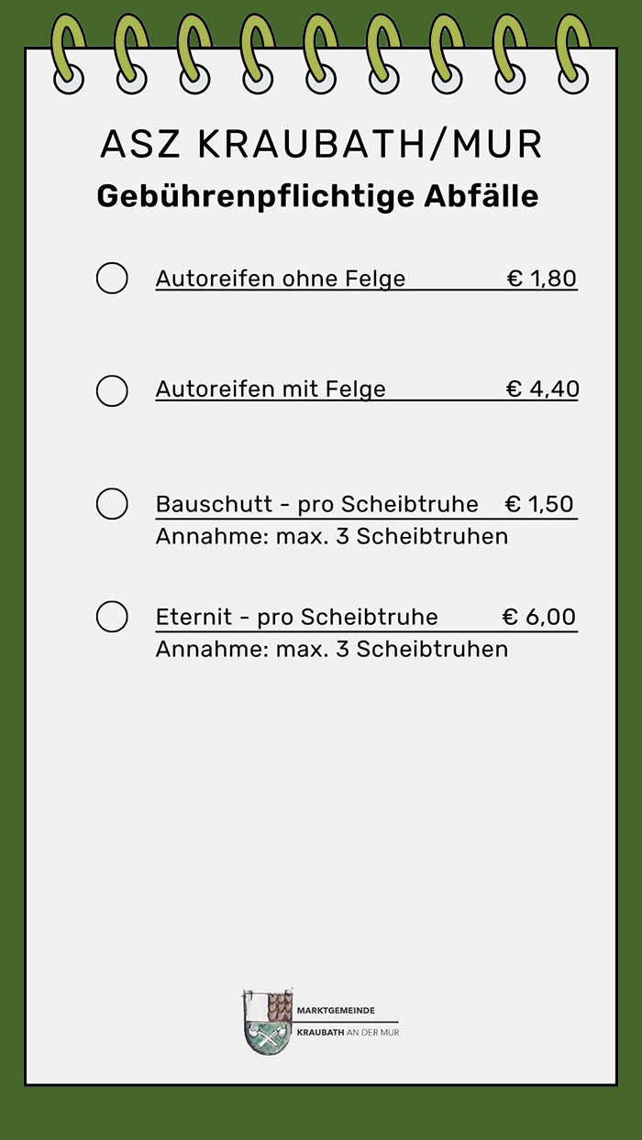
Task: Select the circle next to Autoreifen mit Felge
Action: click(112, 390)
